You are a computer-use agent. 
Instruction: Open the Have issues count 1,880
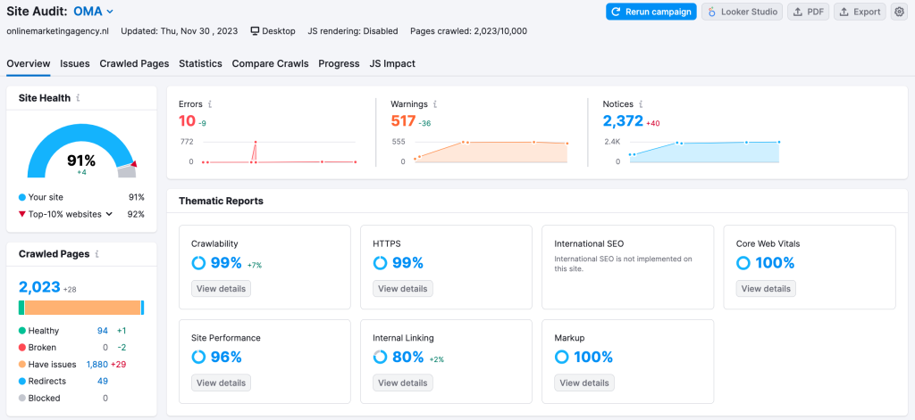97,364
